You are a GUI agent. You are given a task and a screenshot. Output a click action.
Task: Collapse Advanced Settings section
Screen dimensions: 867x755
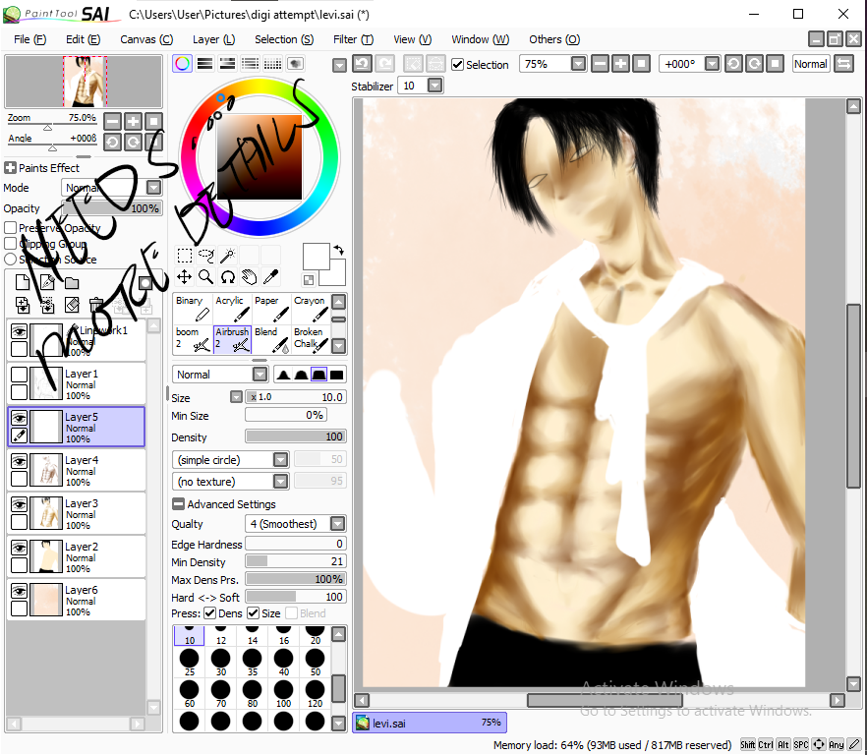[x=178, y=504]
